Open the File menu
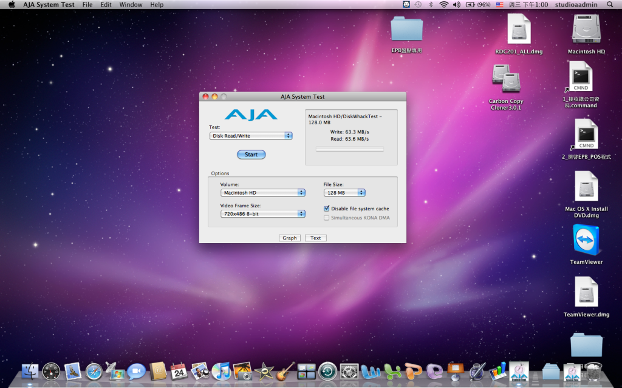The width and height of the screenshot is (622, 388). tap(87, 5)
